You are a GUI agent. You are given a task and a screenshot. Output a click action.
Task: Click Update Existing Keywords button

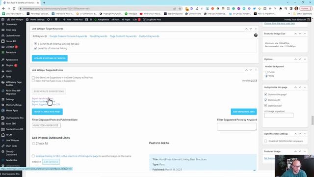50,58
